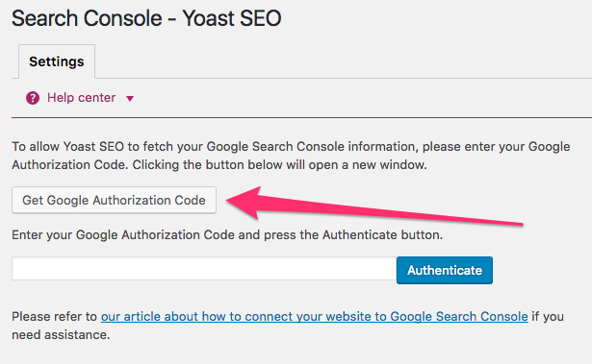The image size is (592, 364).
Task: Click the word 'Yoast SEO' in the page title
Action: pos(232,18)
